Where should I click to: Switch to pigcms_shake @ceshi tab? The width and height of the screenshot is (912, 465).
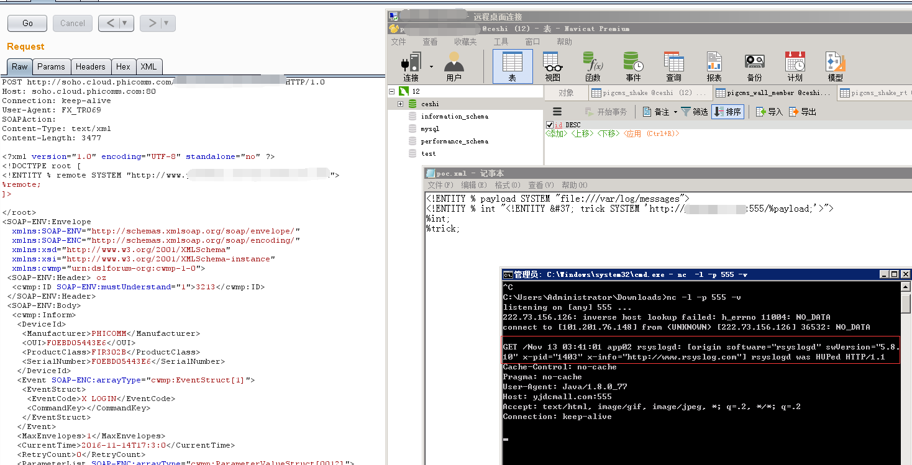click(650, 93)
